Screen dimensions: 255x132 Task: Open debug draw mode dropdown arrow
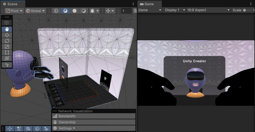(x=98, y=11)
